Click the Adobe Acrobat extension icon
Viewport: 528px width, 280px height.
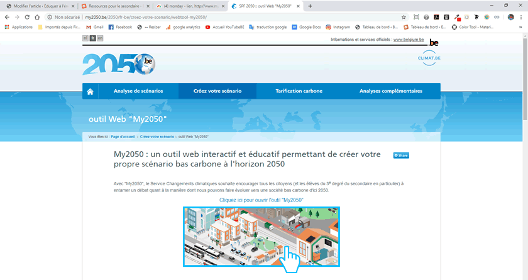pos(436,17)
